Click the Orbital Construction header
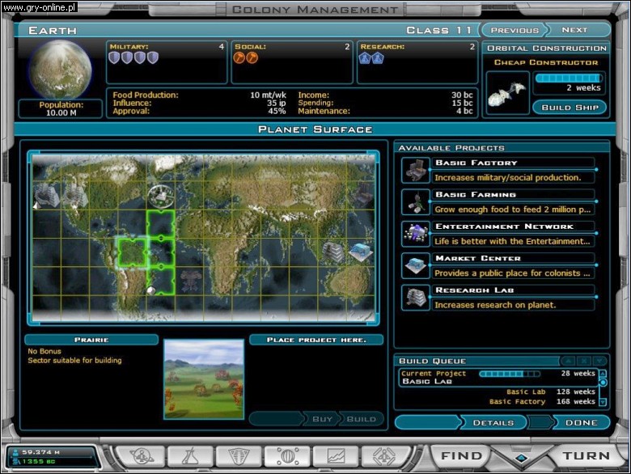The width and height of the screenshot is (631, 474). pos(546,49)
